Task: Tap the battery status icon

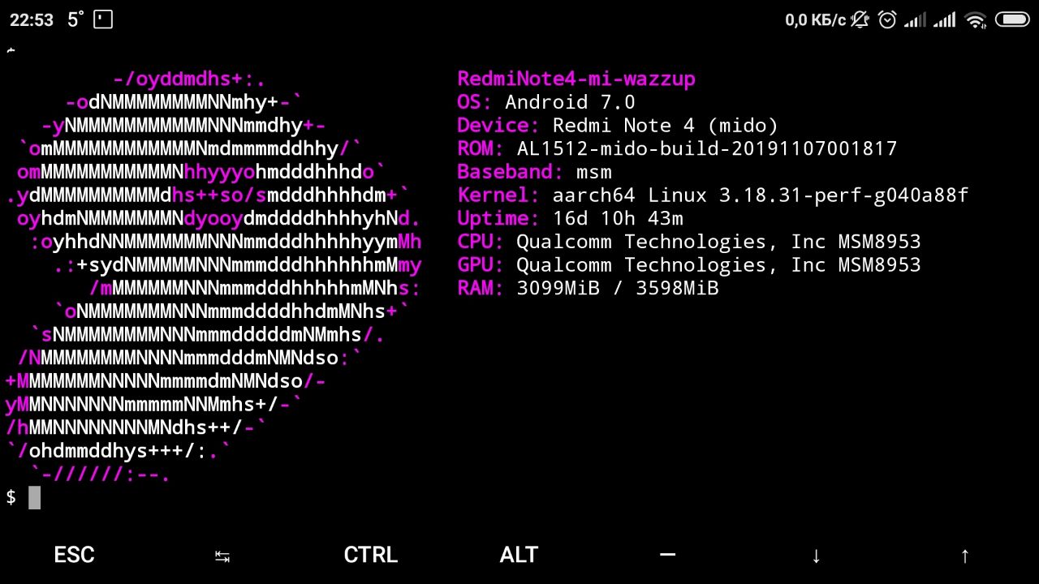Action: [1012, 19]
